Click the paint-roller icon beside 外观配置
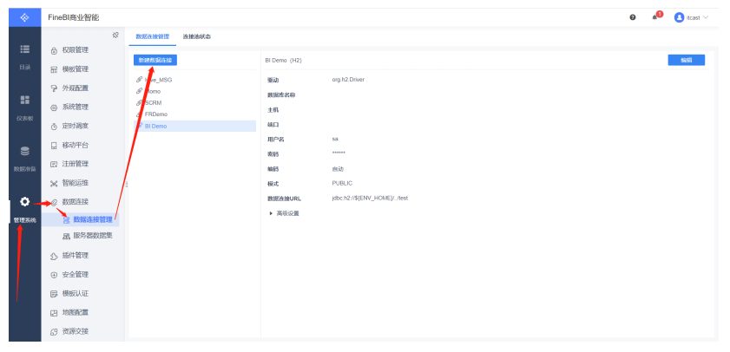 tap(54, 88)
